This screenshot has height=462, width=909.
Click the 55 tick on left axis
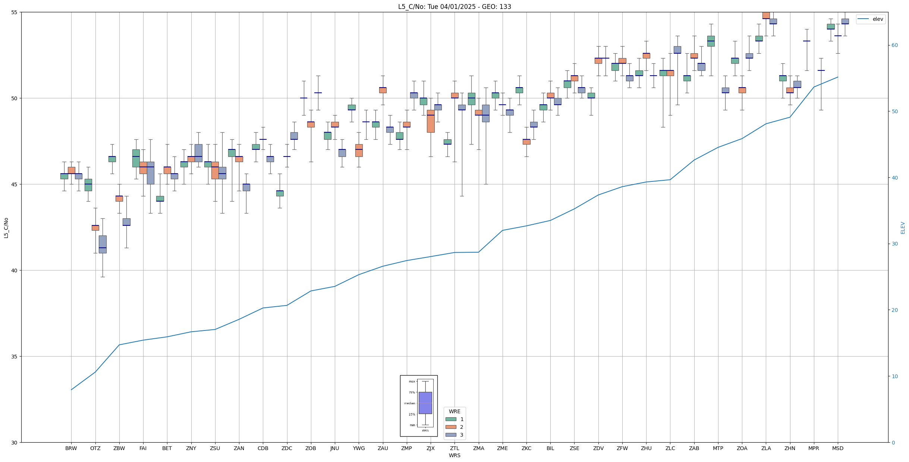(15, 12)
